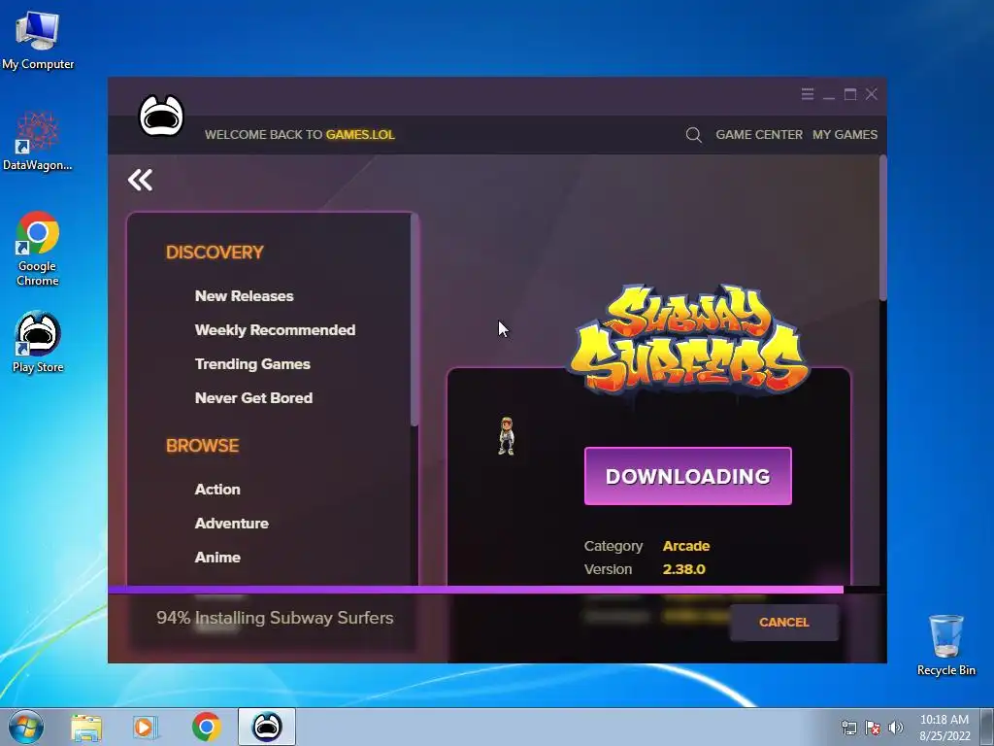994x746 pixels.
Task: Open New Releases list
Action: point(244,296)
